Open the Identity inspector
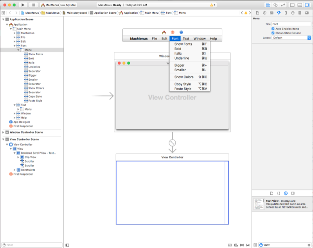 [272, 13]
